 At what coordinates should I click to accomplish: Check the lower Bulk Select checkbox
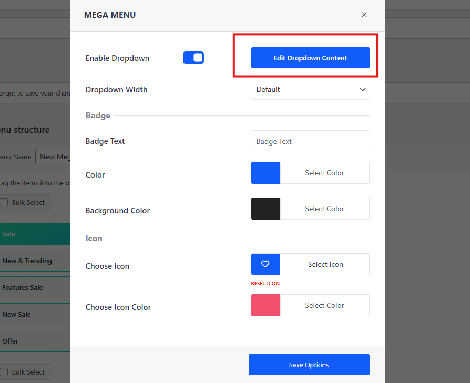(x=3, y=372)
